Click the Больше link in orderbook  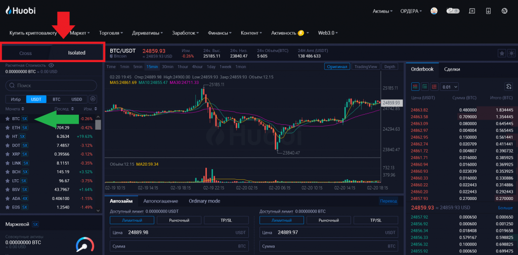[505, 208]
